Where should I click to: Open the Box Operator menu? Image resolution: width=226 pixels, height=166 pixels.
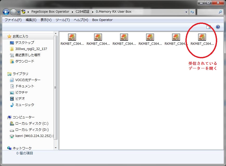(x=102, y=20)
